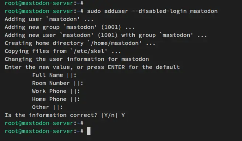Click the 'Room Number []:' prompt line
The image size is (242, 141).
point(58,83)
